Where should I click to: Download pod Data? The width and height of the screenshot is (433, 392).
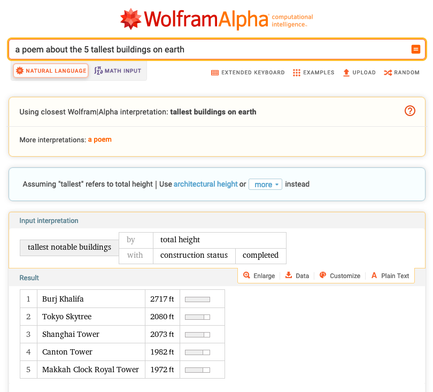coord(297,276)
